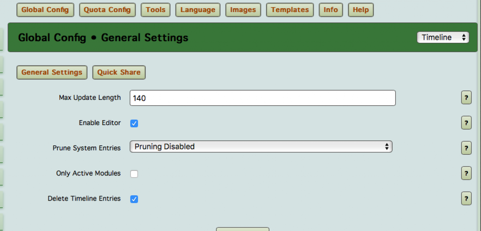Click the Info menu button

tap(331, 10)
